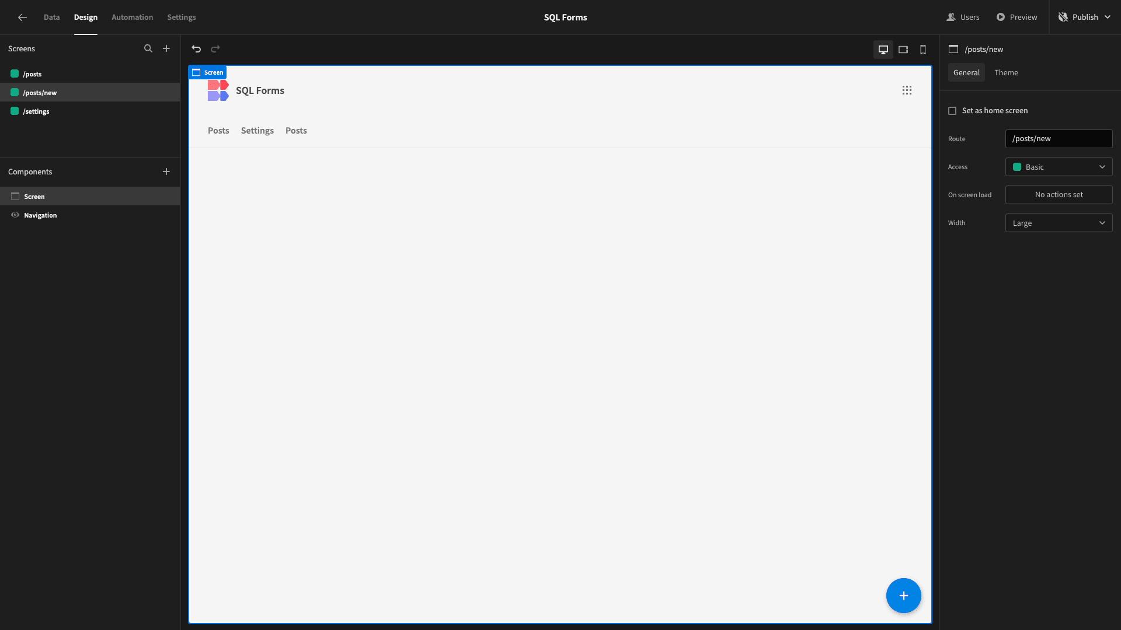
Task: Click the add new screen plus button
Action: tap(166, 48)
